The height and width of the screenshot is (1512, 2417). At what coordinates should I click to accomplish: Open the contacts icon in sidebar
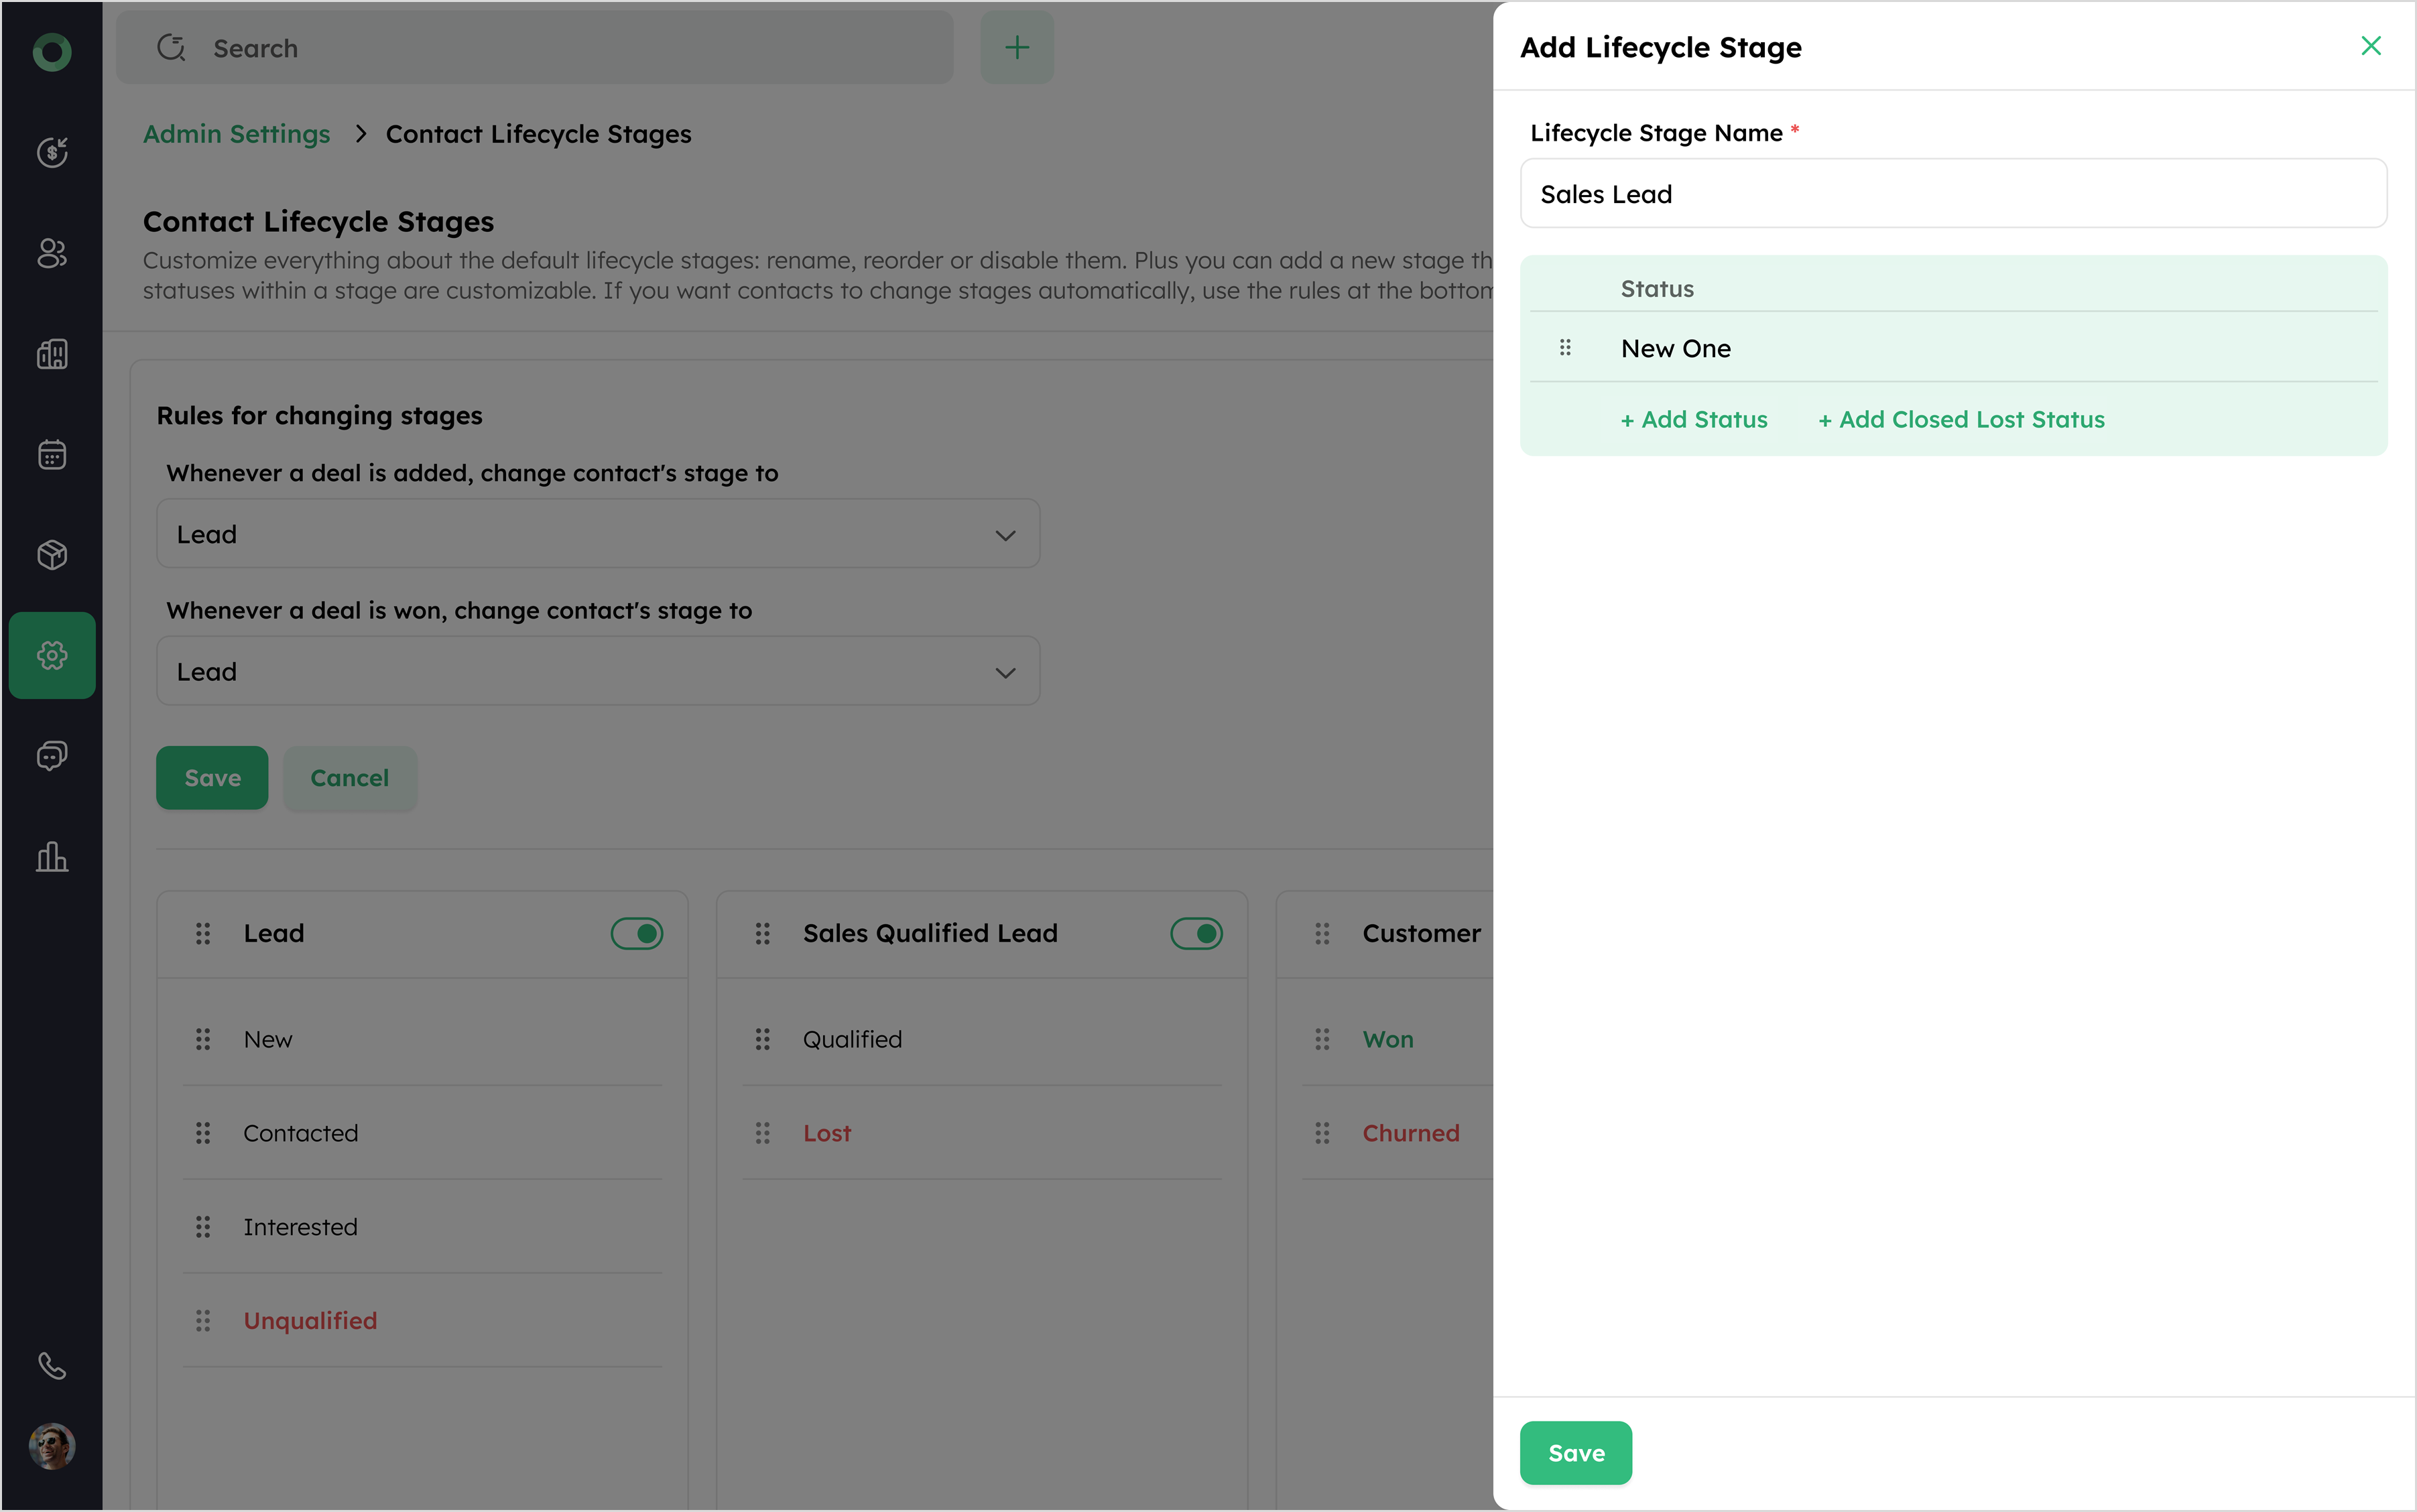(52, 253)
